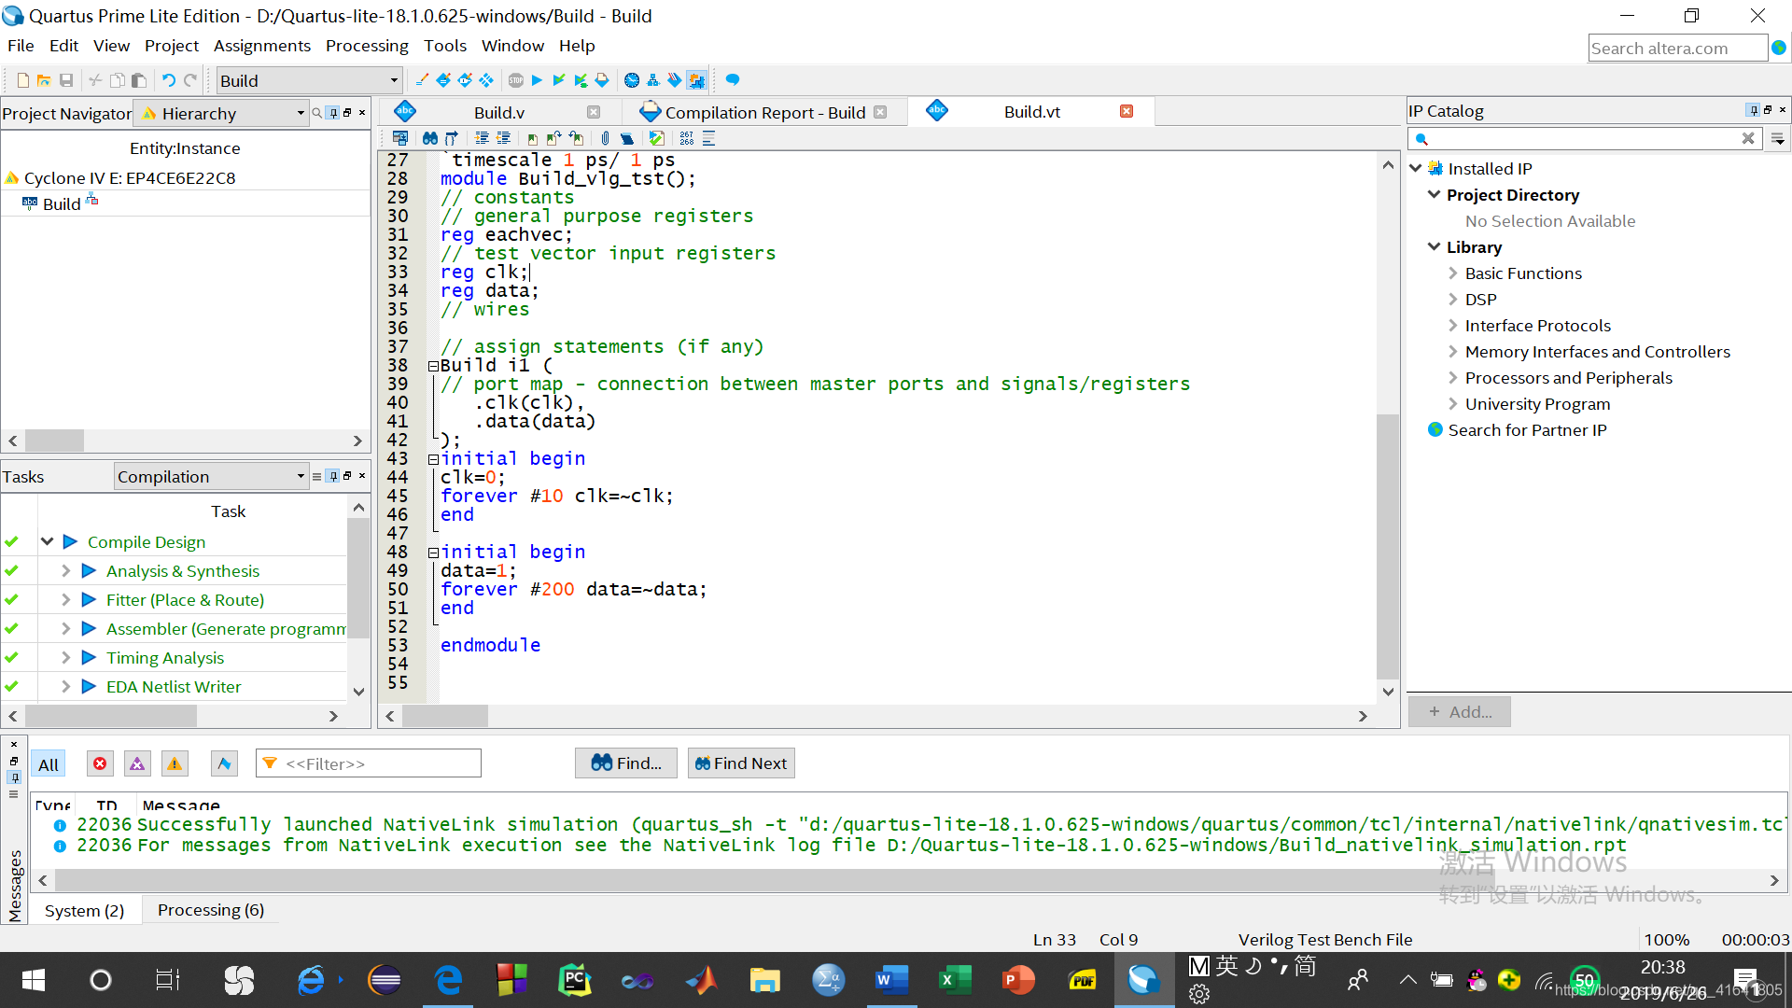Click the Find Next button
Viewport: 1792px width, 1008px height.
click(741, 763)
